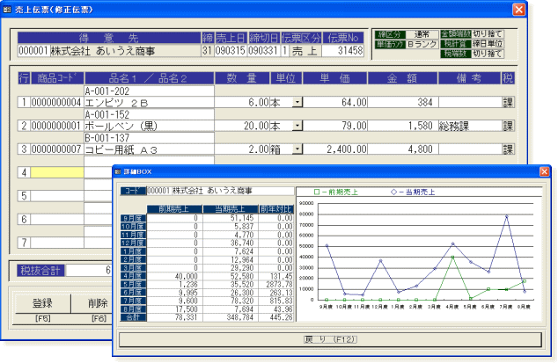This screenshot has height=363, width=558.
Task: Click the 締切日 field 090331
Action: pyautogui.click(x=263, y=51)
